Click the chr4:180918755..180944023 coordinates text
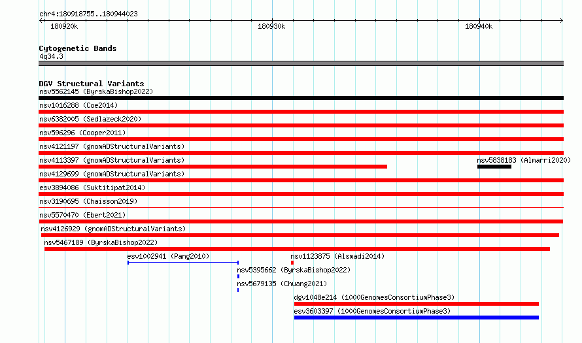582x343 pixels. pos(88,14)
